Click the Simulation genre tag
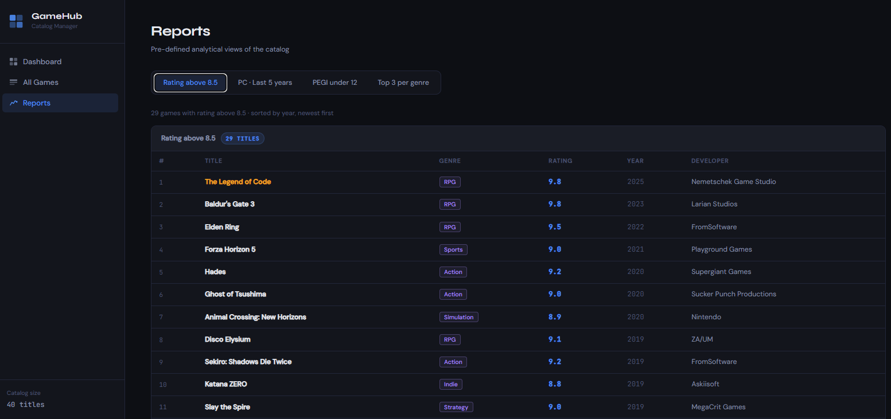The image size is (891, 419). [458, 317]
